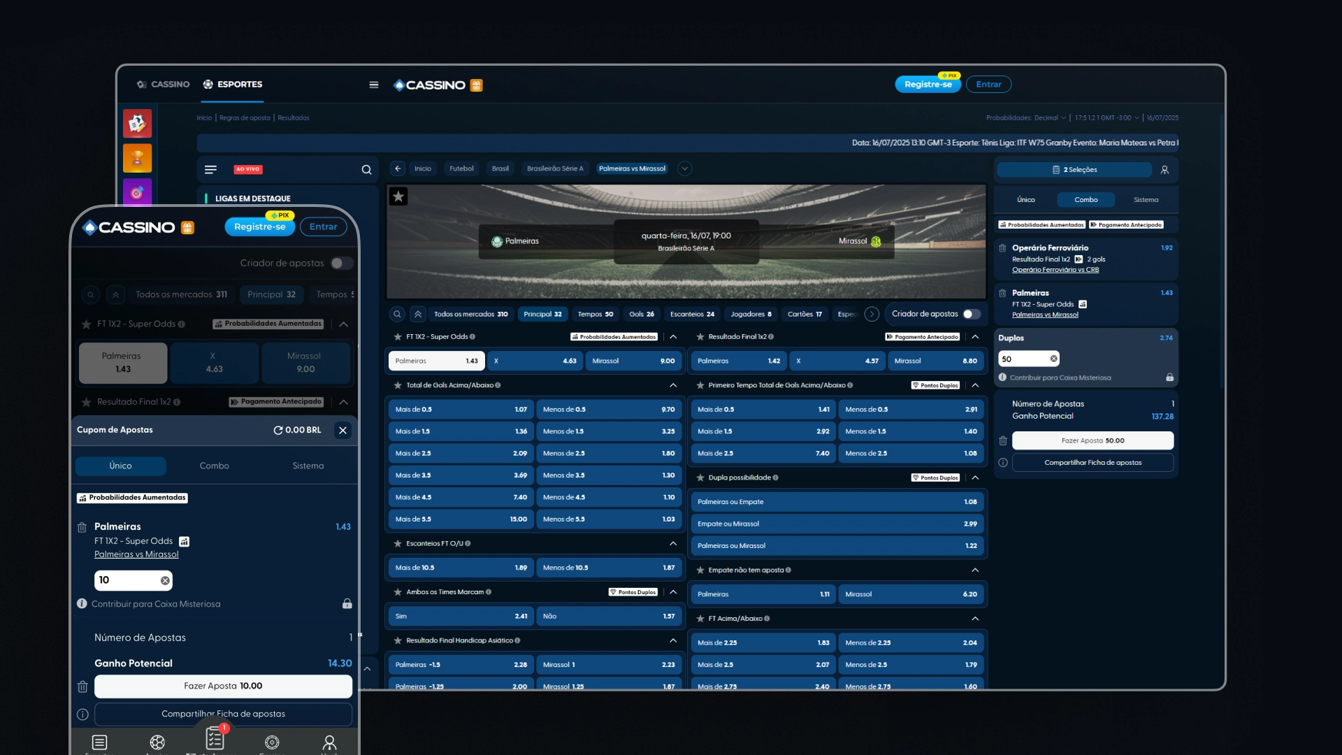Close the mobile Cupom de Apostas
1342x755 pixels.
click(342, 430)
